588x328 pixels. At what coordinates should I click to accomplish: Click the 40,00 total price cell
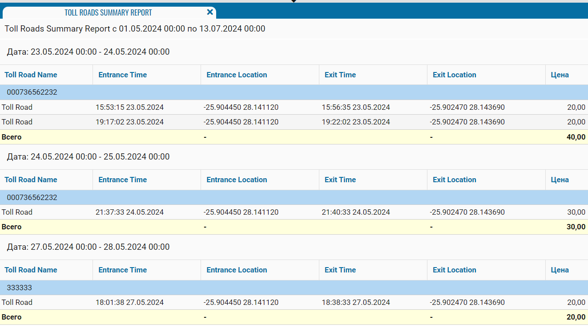[x=576, y=137]
